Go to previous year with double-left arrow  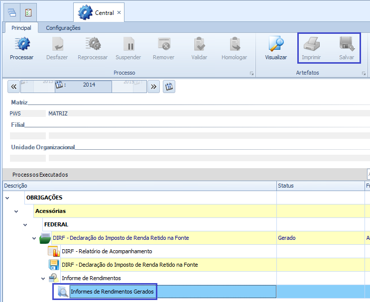click(x=14, y=87)
